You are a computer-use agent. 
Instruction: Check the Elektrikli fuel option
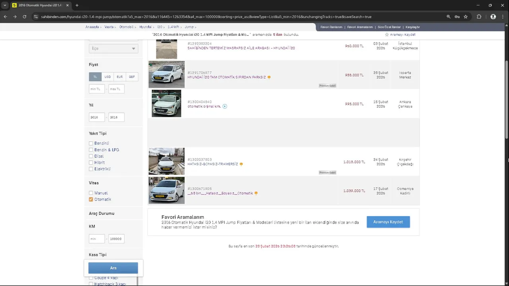(x=91, y=169)
